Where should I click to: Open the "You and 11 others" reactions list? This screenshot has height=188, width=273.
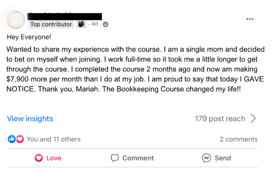pos(54,139)
